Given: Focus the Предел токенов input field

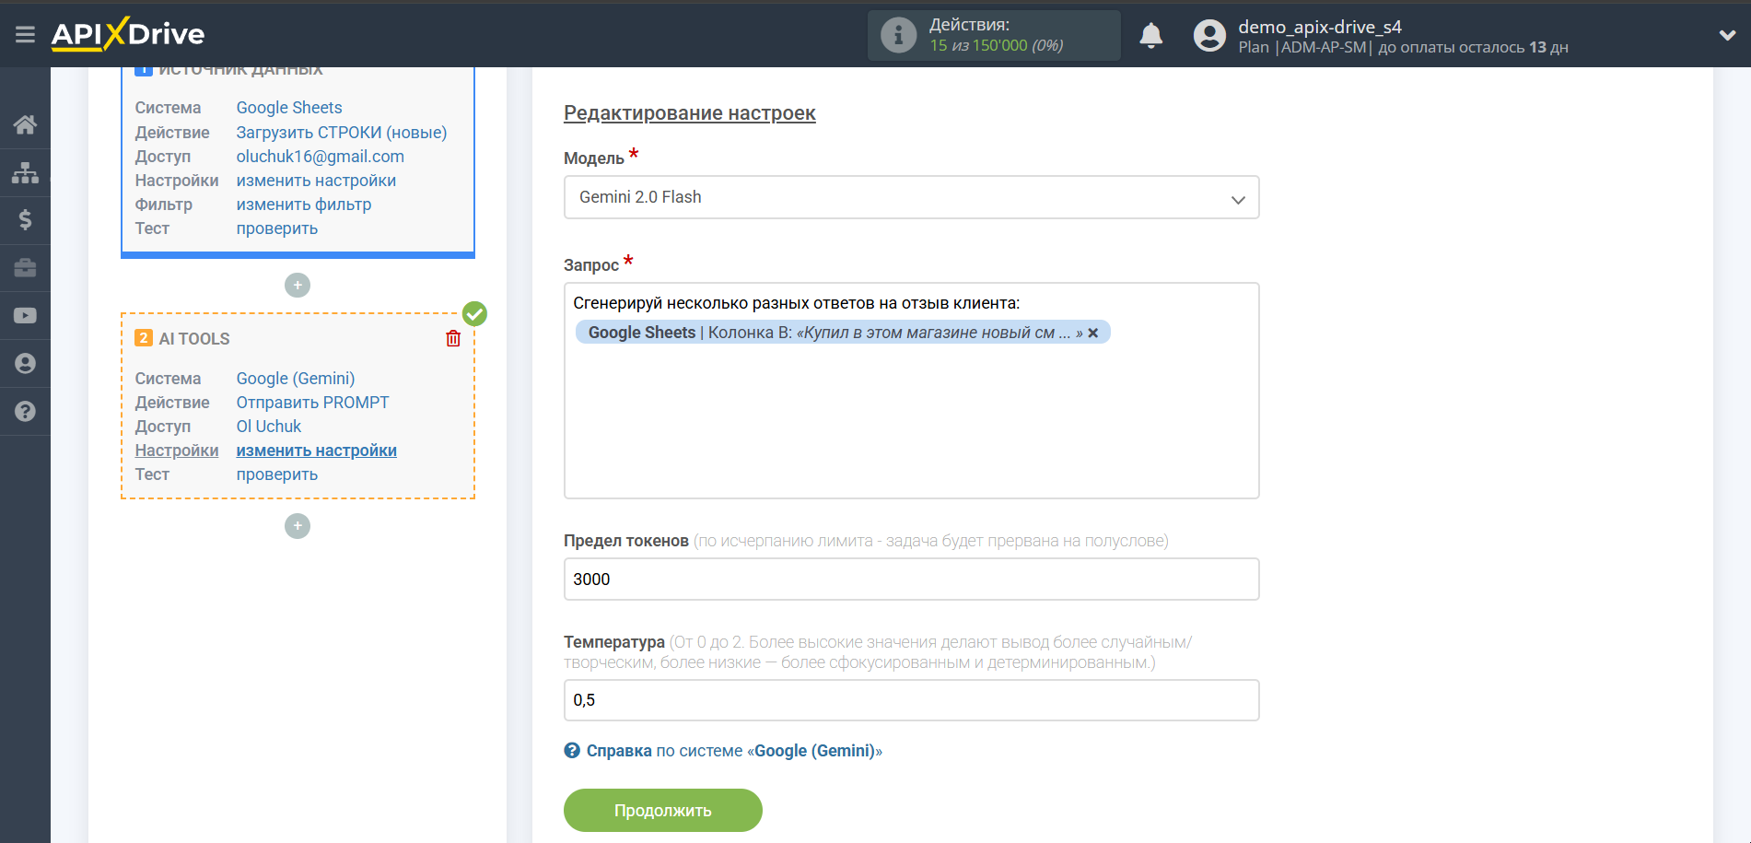Looking at the screenshot, I should click(911, 580).
